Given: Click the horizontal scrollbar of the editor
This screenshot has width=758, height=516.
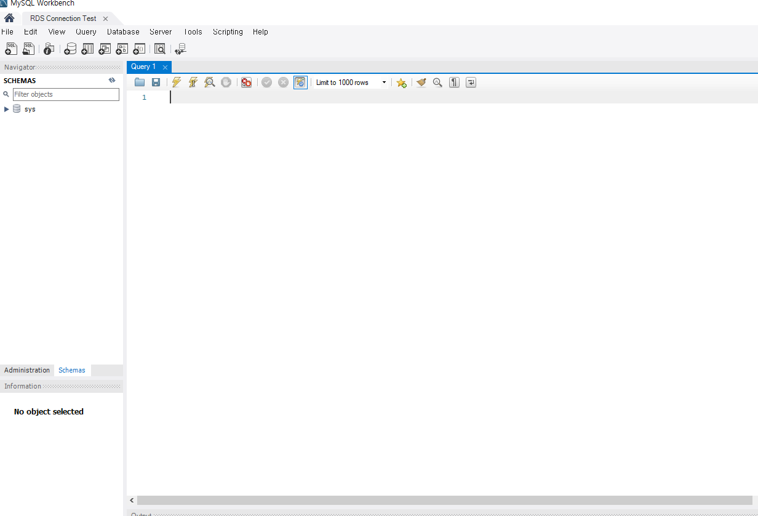Looking at the screenshot, I should [446, 501].
